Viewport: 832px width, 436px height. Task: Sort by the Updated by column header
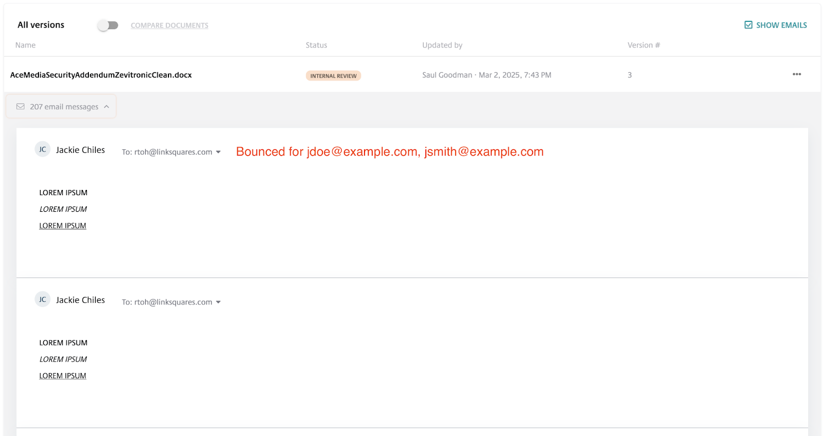point(442,45)
